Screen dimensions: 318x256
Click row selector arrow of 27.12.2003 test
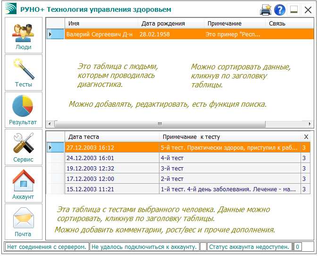(x=55, y=147)
